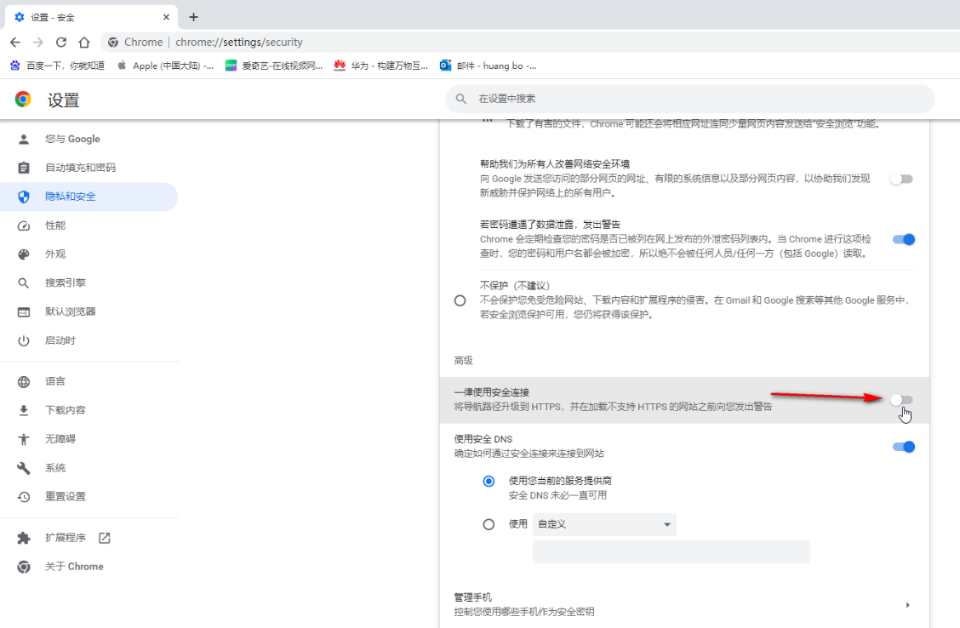This screenshot has height=628, width=960.
Task: Reload the settings page
Action: point(61,43)
